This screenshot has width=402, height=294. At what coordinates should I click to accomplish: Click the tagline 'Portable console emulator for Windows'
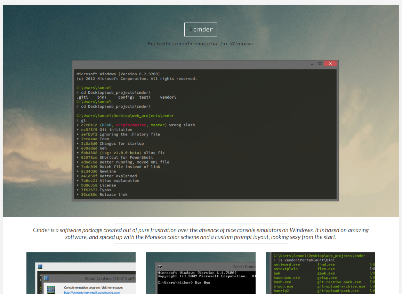point(201,43)
